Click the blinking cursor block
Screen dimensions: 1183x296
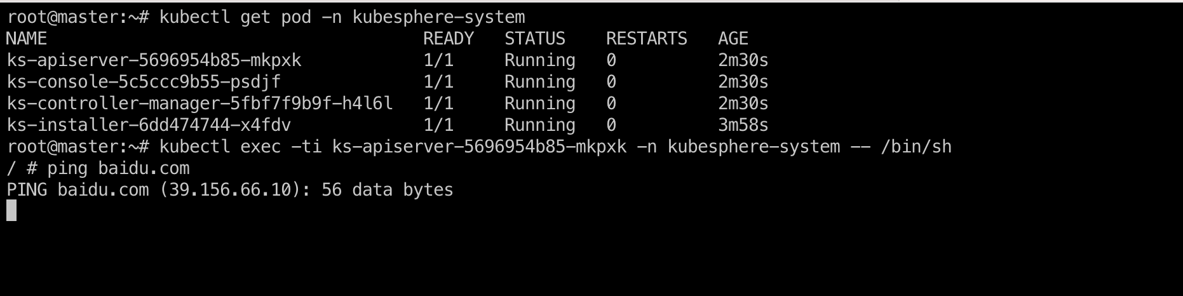[11, 210]
